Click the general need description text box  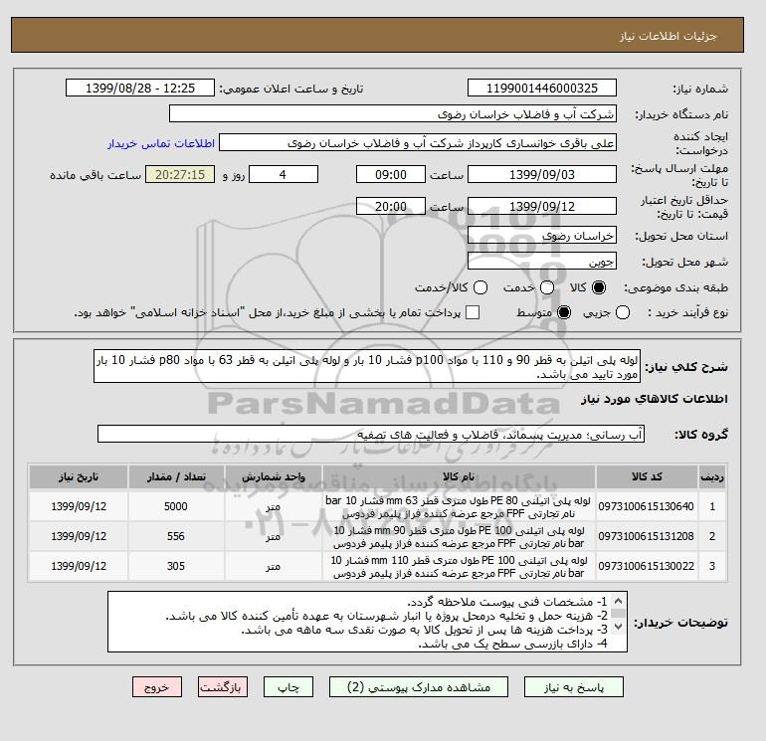(367, 366)
